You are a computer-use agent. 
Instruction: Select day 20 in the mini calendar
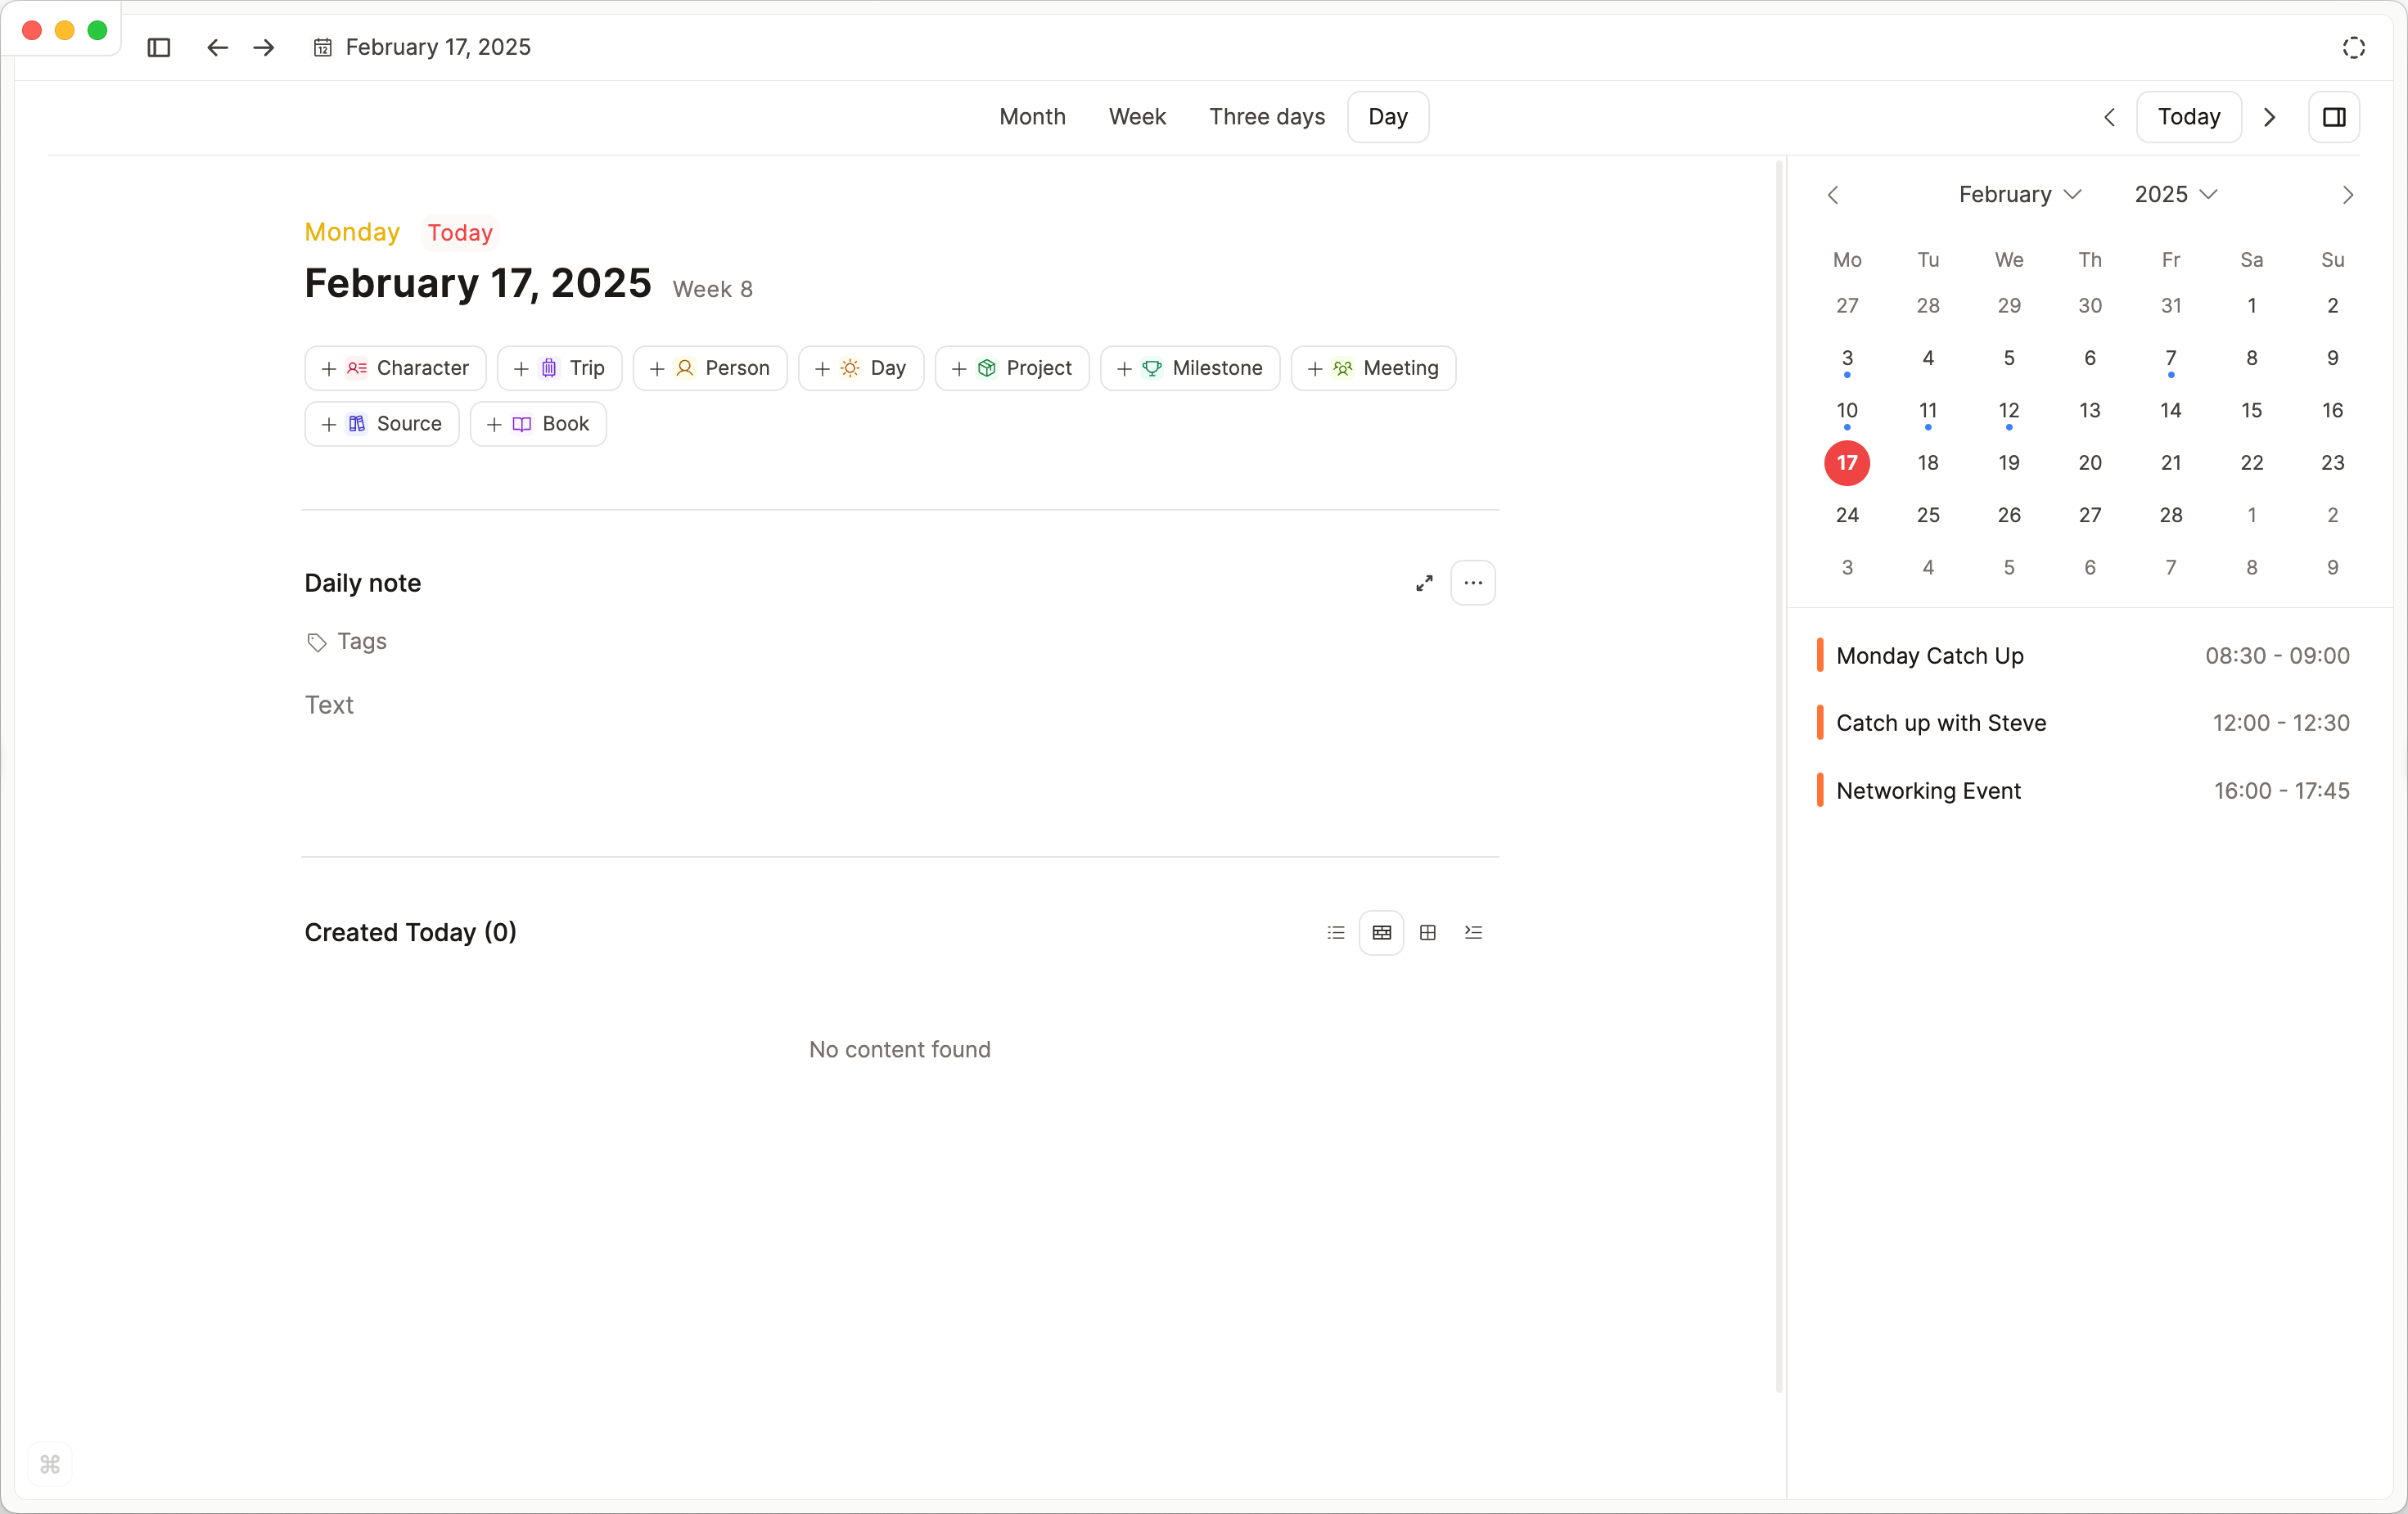point(2089,462)
